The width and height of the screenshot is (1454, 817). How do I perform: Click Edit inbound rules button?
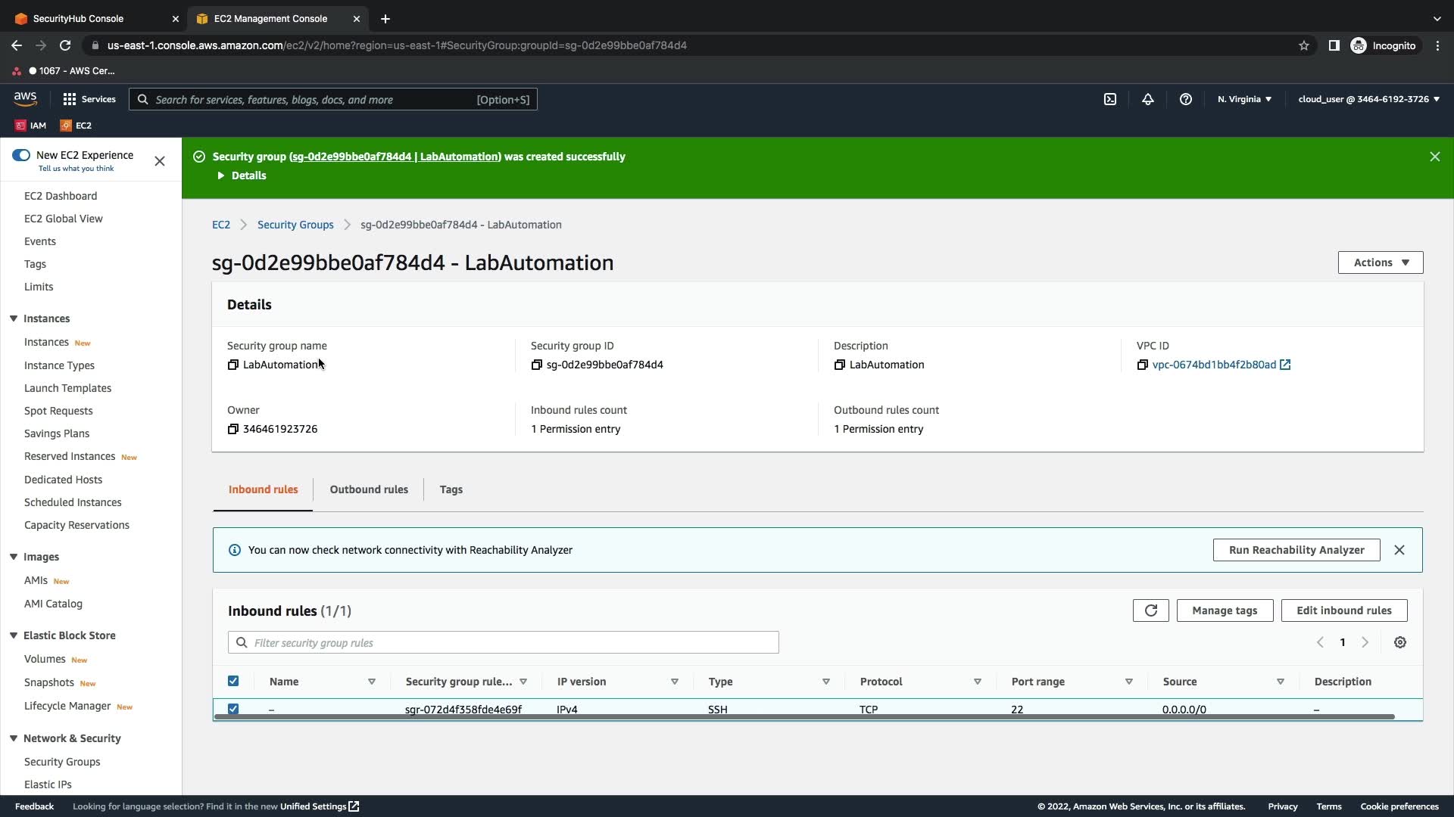[x=1343, y=610]
